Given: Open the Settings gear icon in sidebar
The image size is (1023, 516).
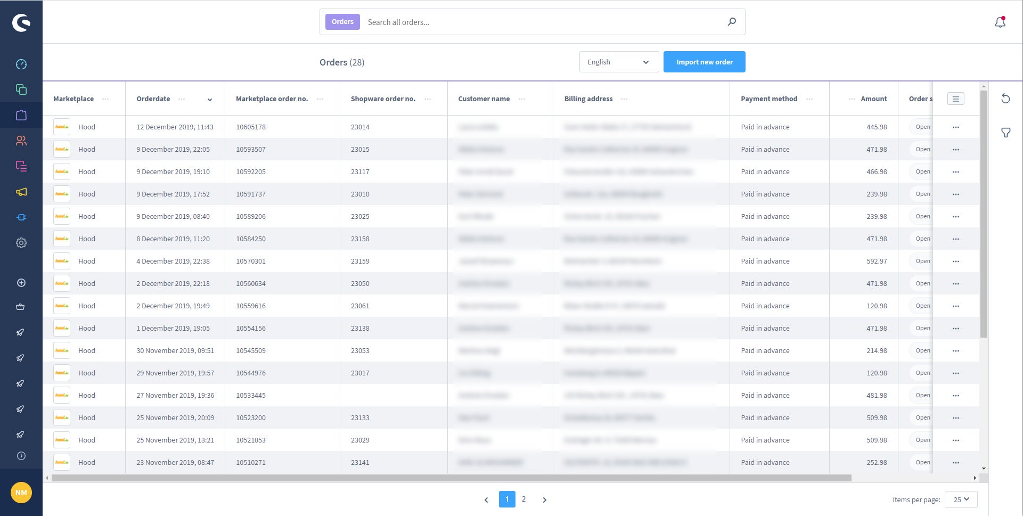Looking at the screenshot, I should [x=21, y=243].
